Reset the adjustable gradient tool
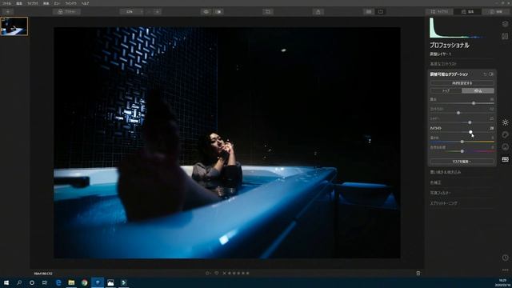512x288 pixels. [x=485, y=74]
